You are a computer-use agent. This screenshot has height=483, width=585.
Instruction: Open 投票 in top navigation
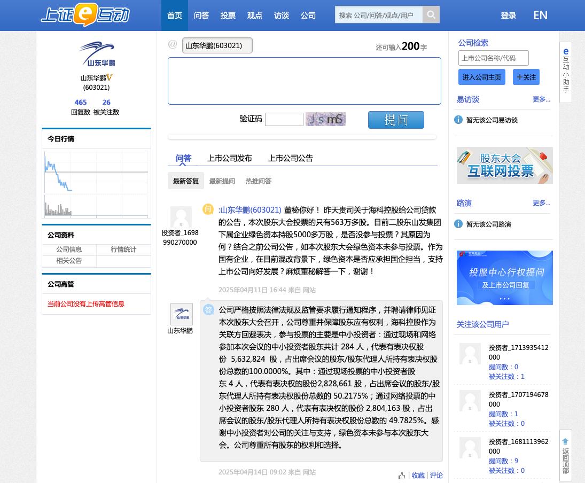point(228,15)
